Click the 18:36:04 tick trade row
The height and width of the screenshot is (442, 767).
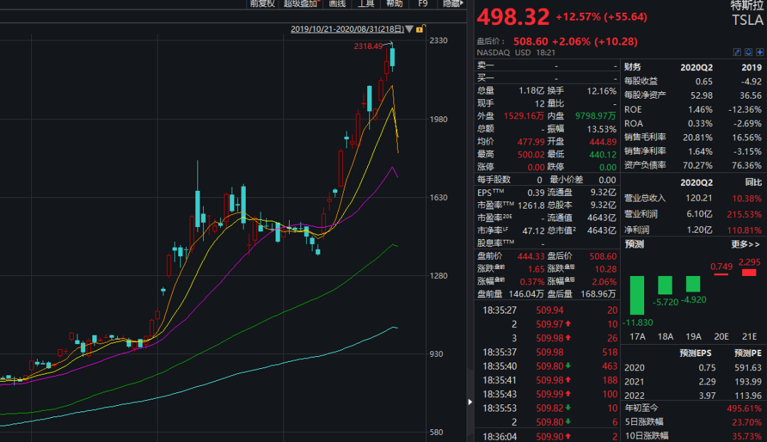pos(548,436)
